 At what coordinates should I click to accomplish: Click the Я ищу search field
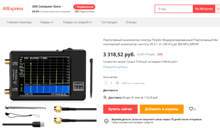[x=174, y=9]
